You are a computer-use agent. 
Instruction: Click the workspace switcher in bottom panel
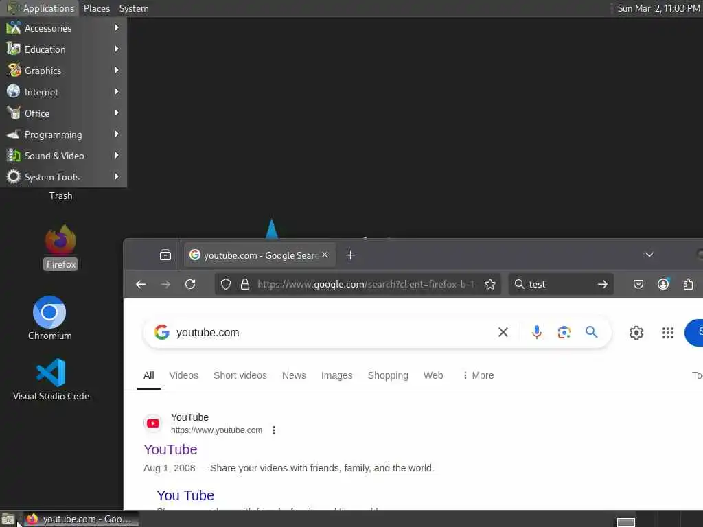[x=626, y=522]
